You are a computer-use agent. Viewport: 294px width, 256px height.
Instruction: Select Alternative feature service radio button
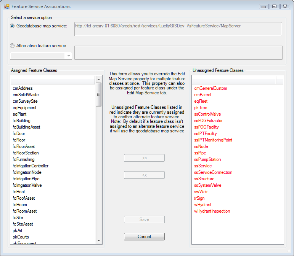point(12,46)
